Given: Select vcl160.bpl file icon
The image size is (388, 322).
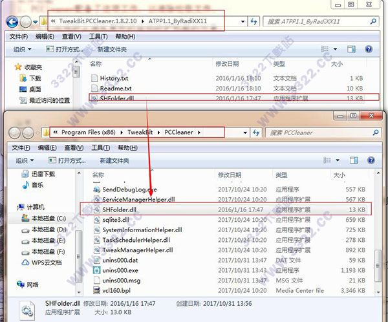Looking at the screenshot, I should 97,290.
